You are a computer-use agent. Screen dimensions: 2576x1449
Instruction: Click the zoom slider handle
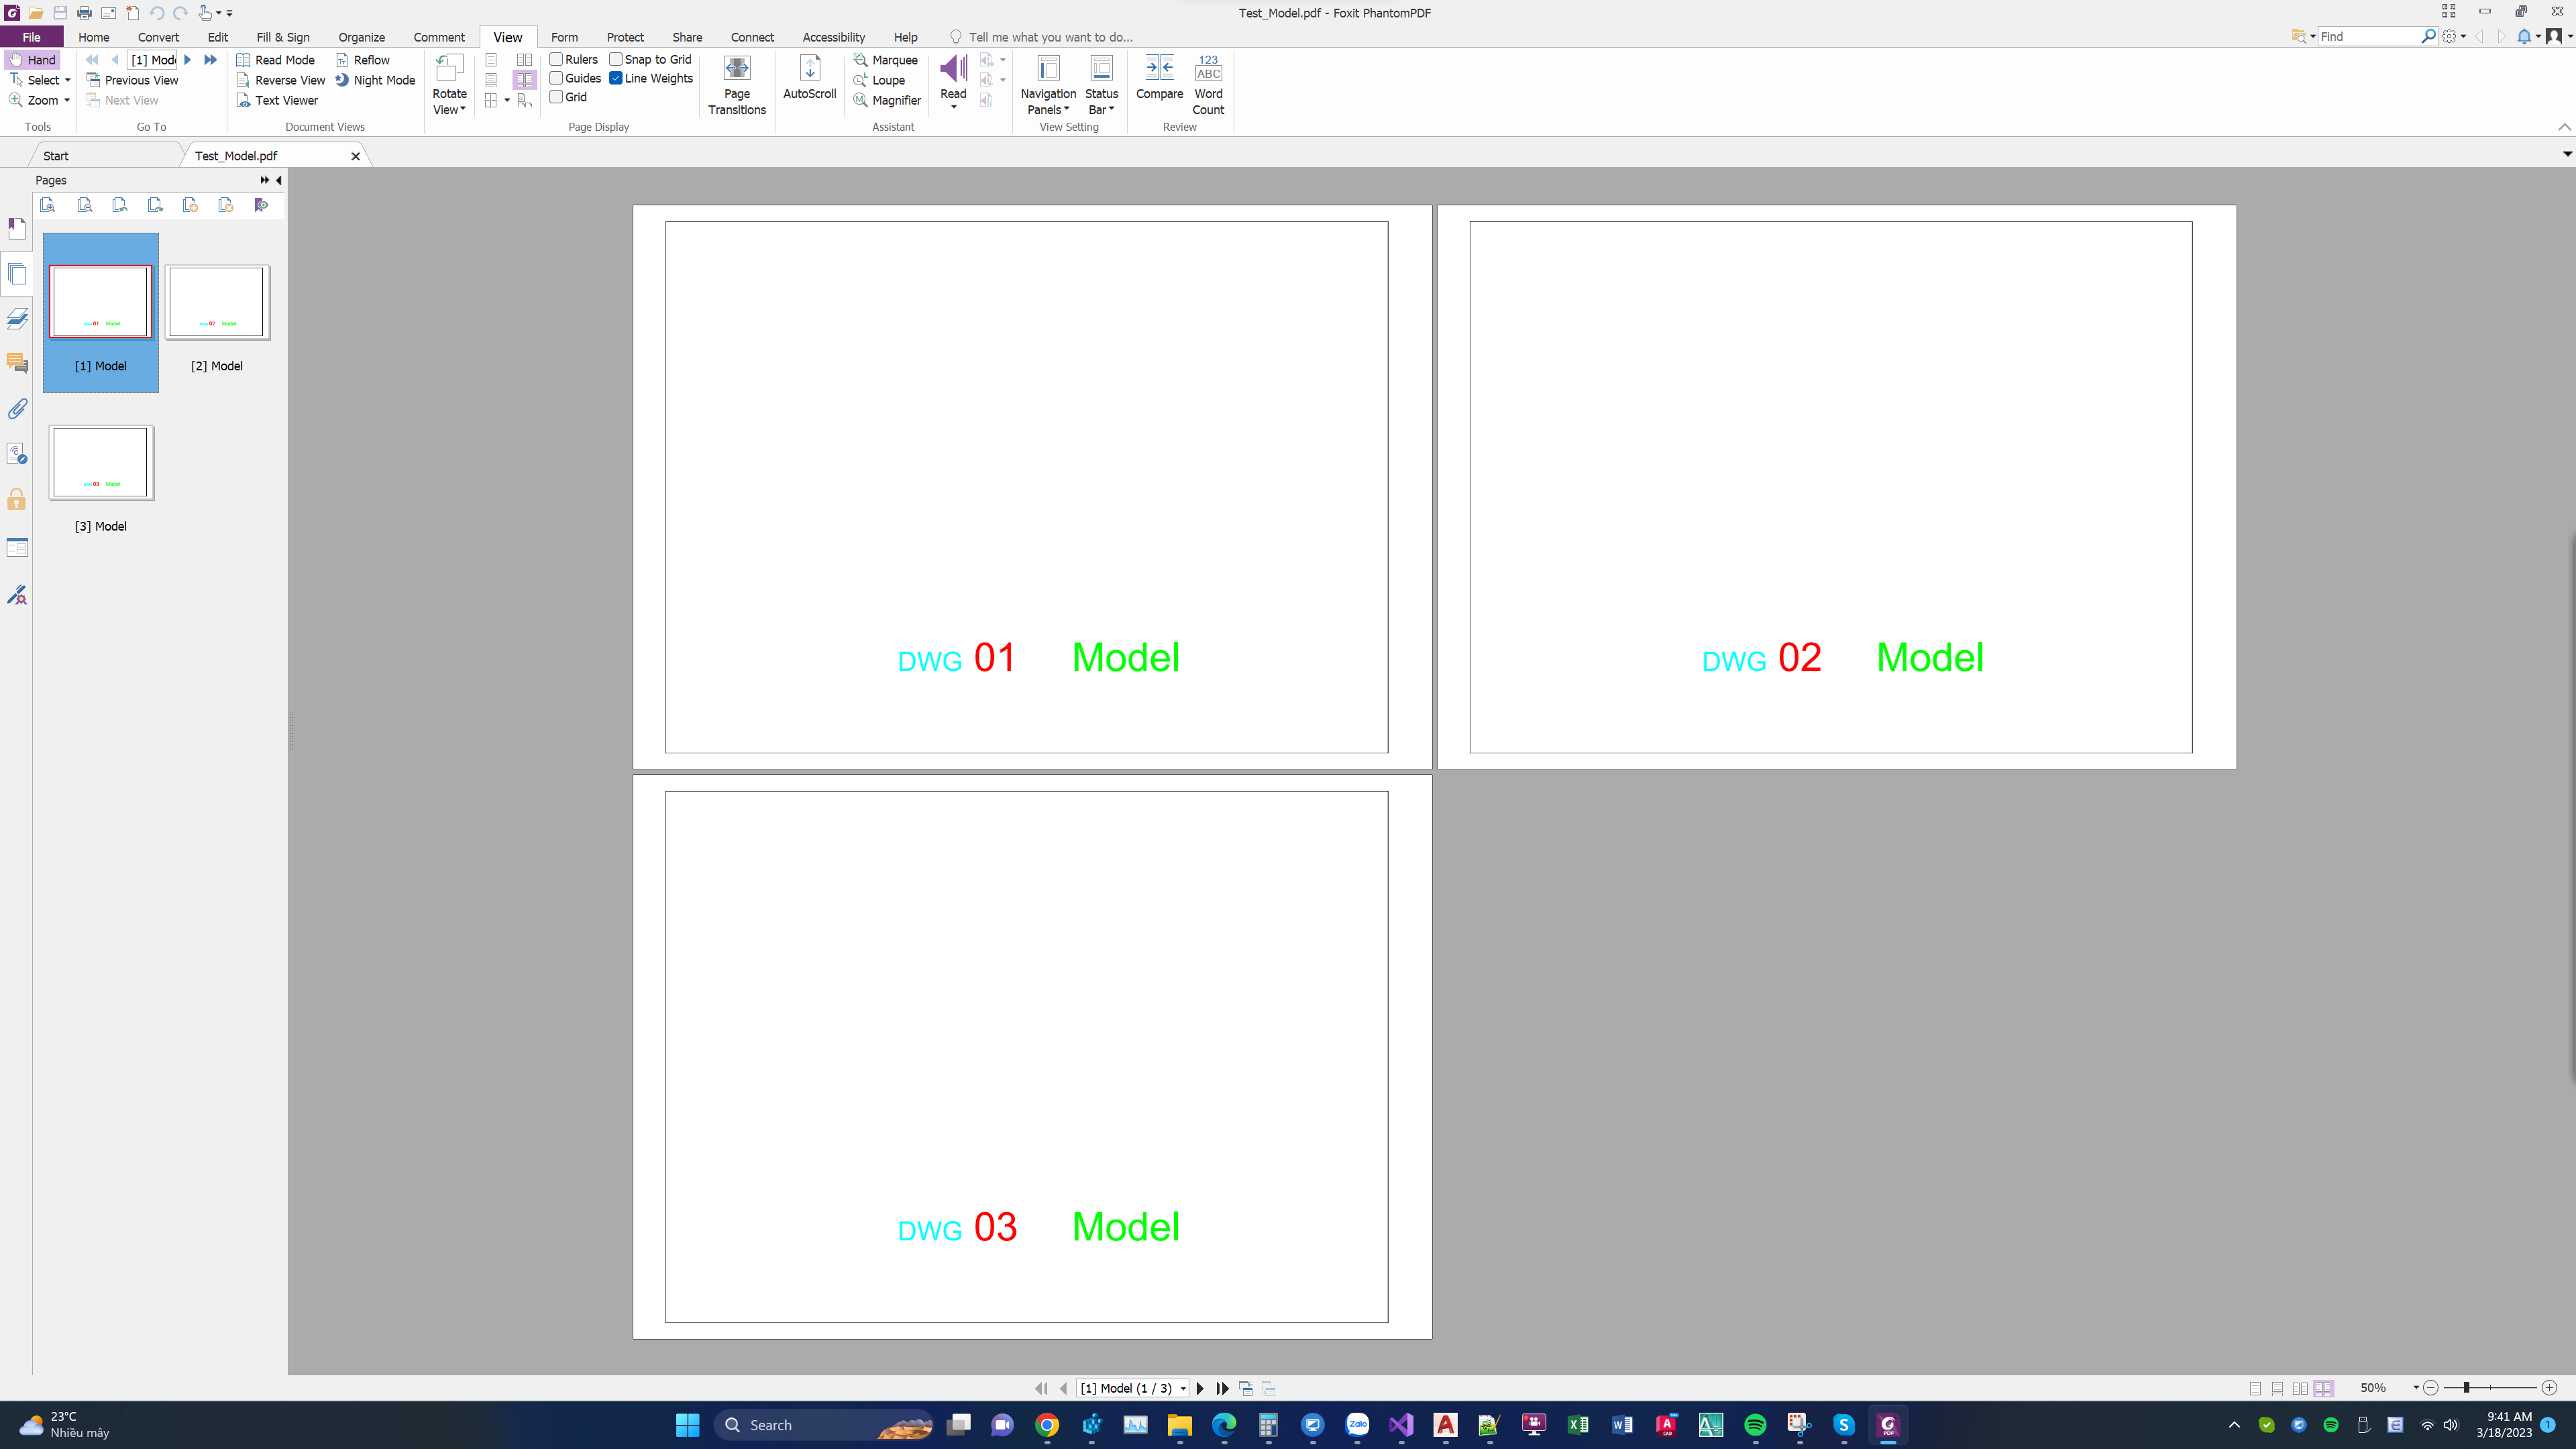(2466, 1388)
